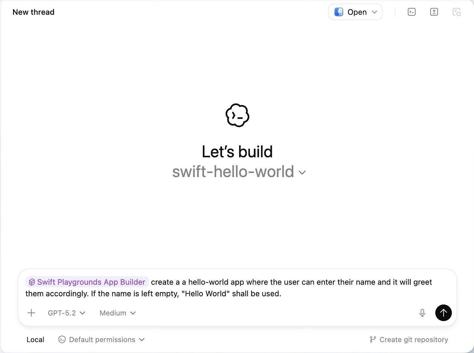Expand the swift-hello-world project selector

tap(239, 172)
